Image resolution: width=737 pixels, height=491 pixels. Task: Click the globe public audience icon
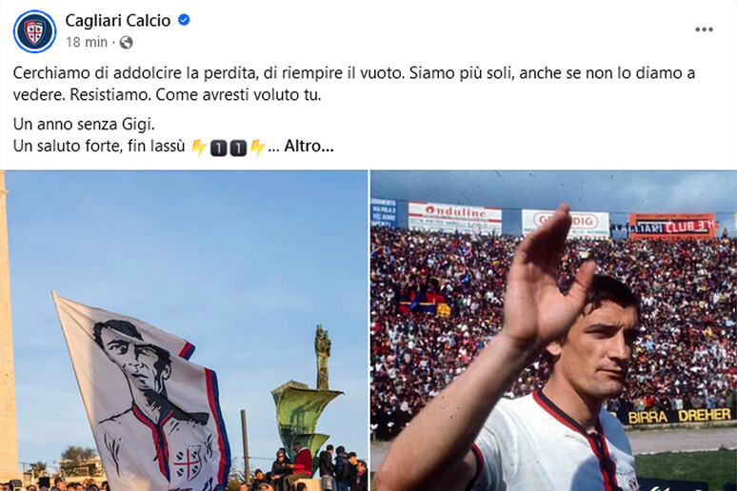pos(126,43)
